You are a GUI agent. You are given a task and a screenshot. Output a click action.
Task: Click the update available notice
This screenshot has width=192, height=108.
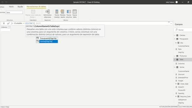point(175,107)
